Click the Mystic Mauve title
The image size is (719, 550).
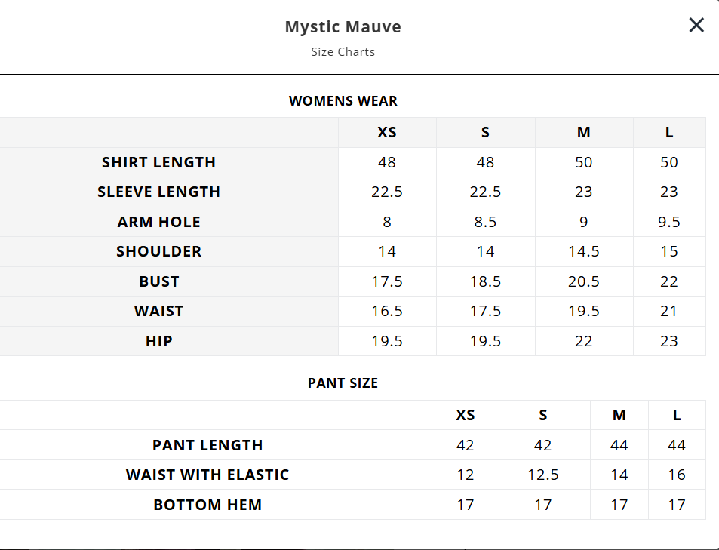pyautogui.click(x=343, y=27)
